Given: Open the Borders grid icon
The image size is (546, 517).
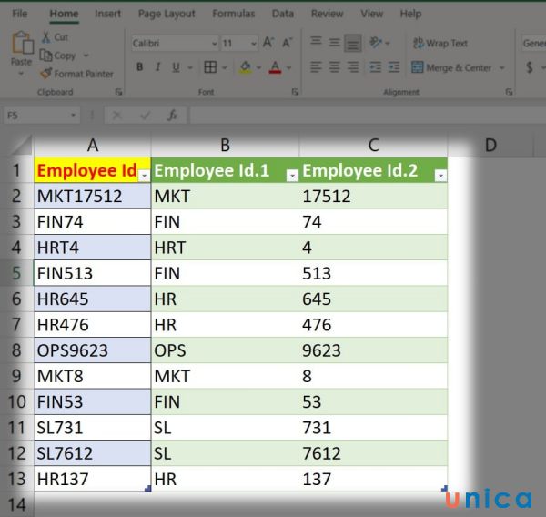Looking at the screenshot, I should coord(210,66).
